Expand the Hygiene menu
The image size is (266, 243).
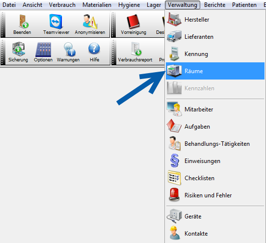[x=129, y=5]
